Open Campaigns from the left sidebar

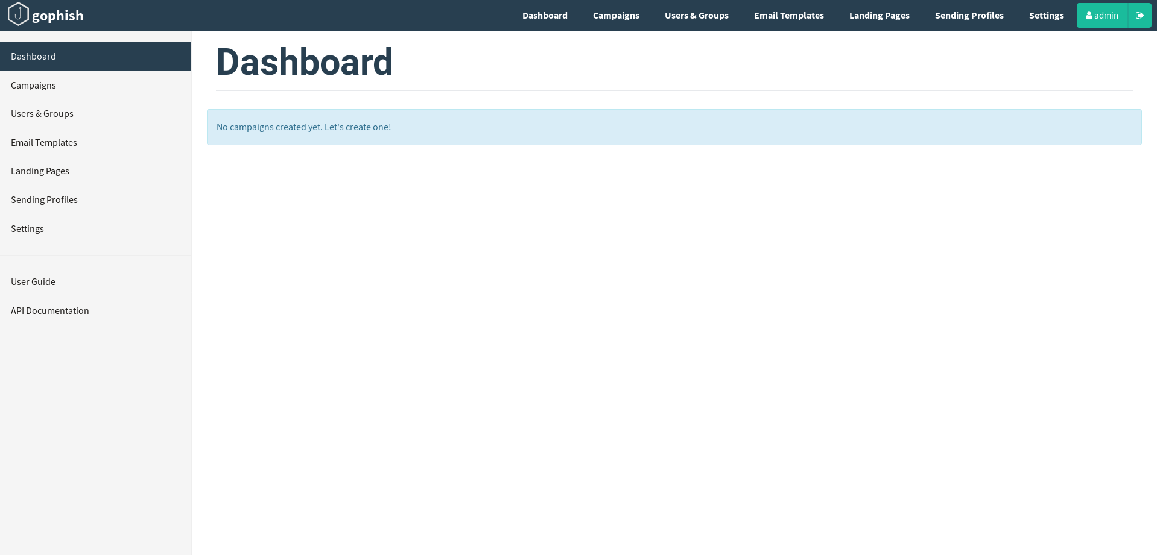click(x=33, y=86)
